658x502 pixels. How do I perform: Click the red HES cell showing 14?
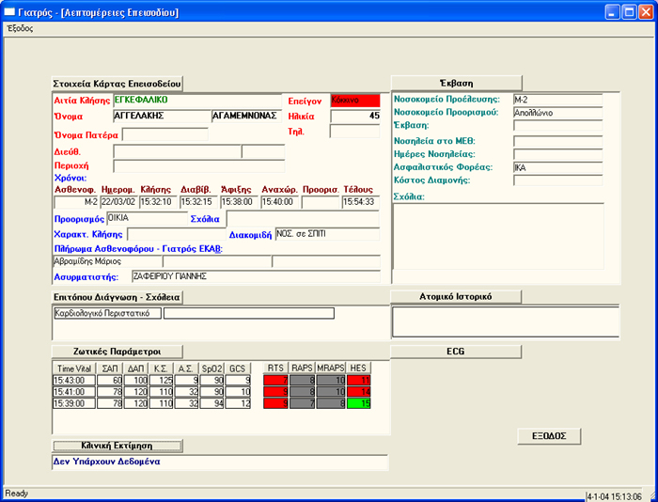[359, 392]
